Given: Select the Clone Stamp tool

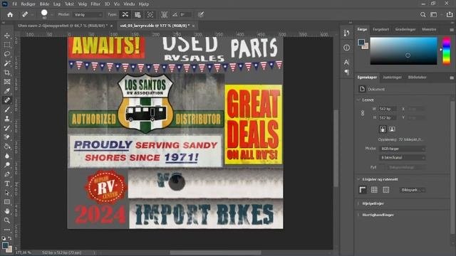Looking at the screenshot, I should [7, 119].
